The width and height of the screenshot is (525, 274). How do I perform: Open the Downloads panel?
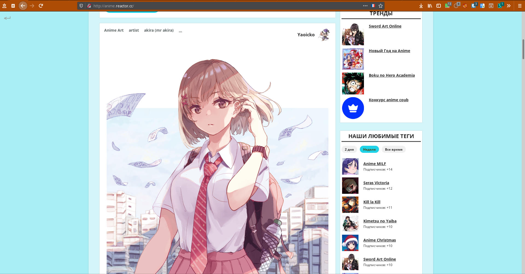(x=421, y=6)
